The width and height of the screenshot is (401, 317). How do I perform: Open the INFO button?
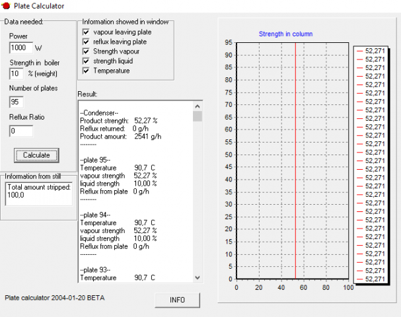(177, 300)
